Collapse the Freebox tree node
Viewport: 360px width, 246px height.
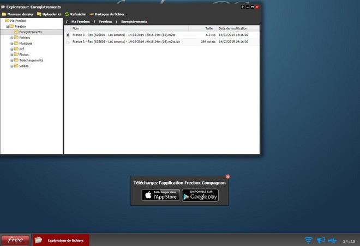pyautogui.click(x=7, y=26)
